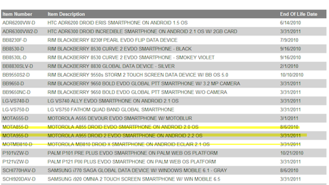This screenshot has height=185, width=329.
Task: Select item number MOTMB810-D
Action: pyautogui.click(x=17, y=144)
